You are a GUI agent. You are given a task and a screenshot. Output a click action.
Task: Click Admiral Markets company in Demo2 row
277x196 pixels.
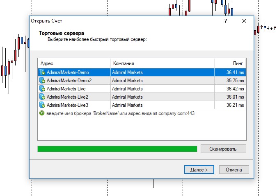127,81
